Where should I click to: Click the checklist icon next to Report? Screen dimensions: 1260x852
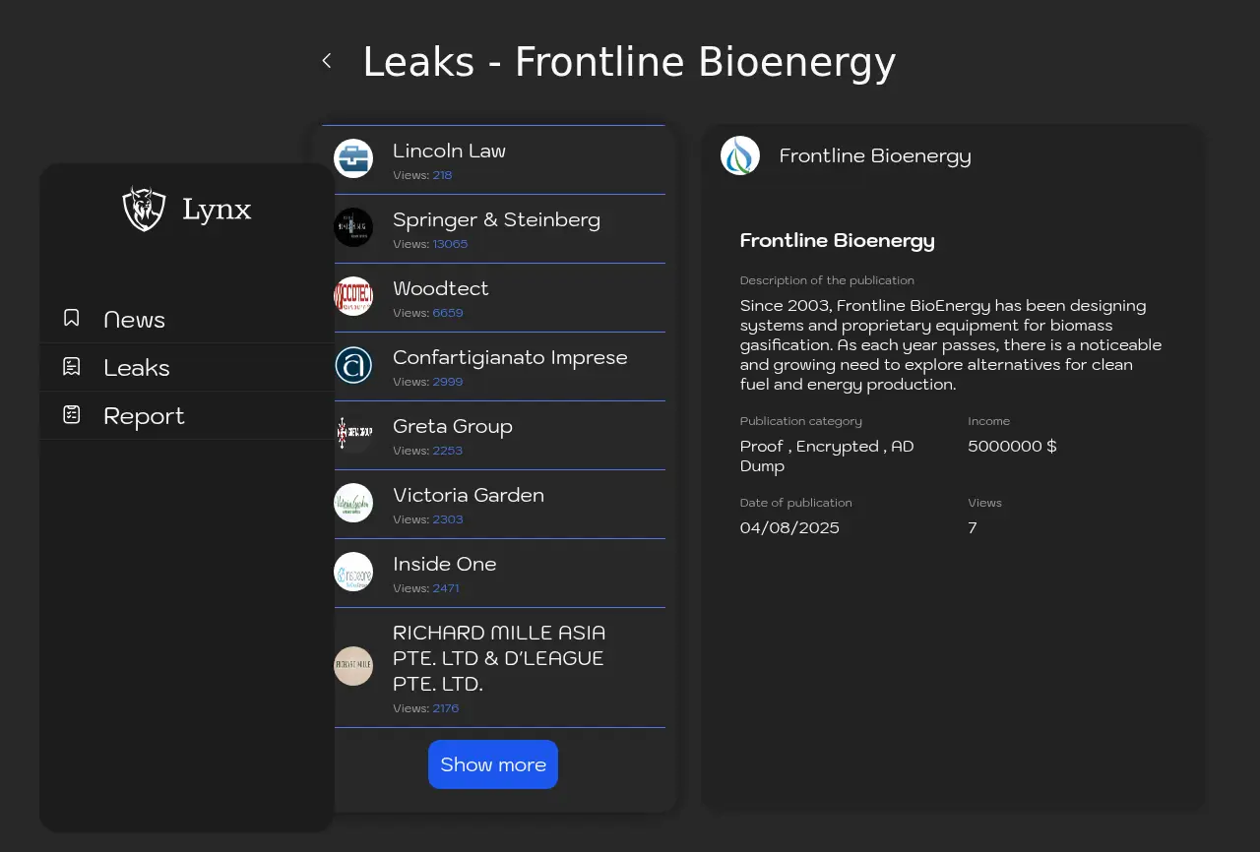click(72, 414)
